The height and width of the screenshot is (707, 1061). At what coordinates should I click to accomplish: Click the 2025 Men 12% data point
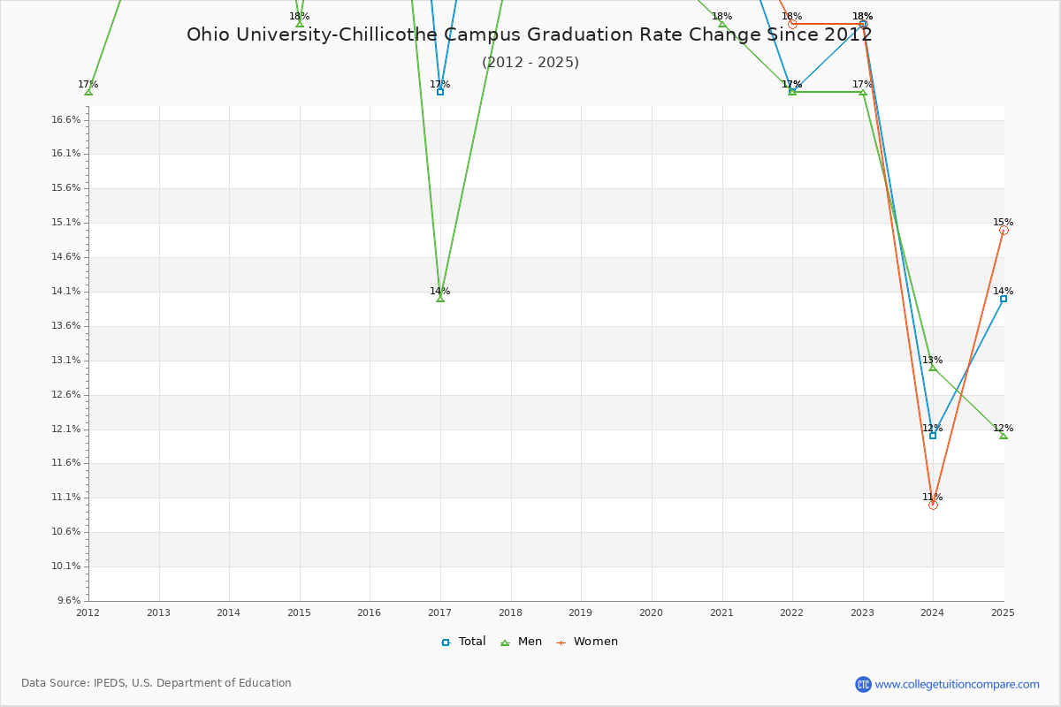coord(1004,436)
